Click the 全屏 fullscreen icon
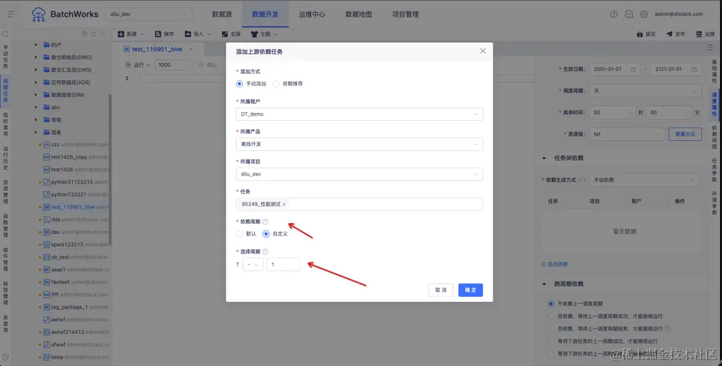The width and height of the screenshot is (722, 366). 225,34
